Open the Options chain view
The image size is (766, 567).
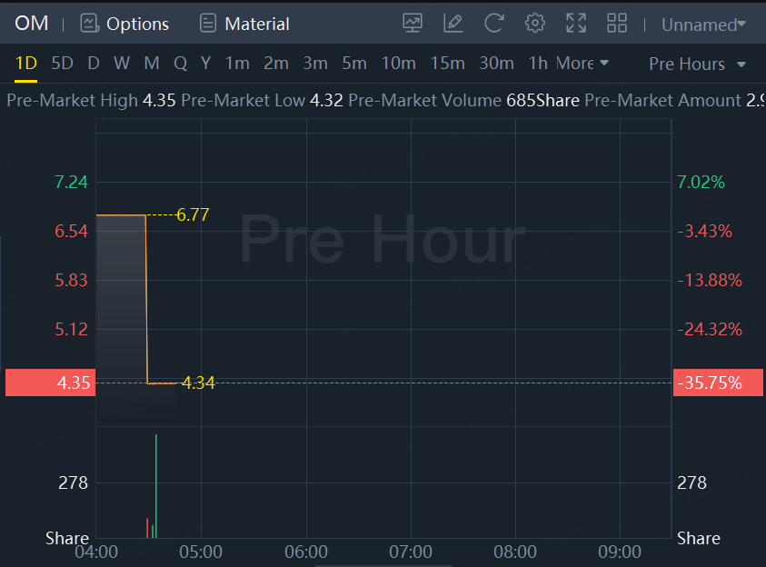point(137,24)
